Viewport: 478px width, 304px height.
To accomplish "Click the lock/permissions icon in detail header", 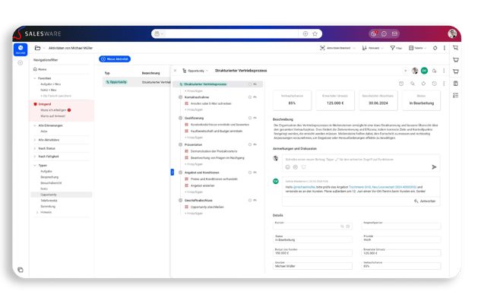I will click(x=434, y=71).
